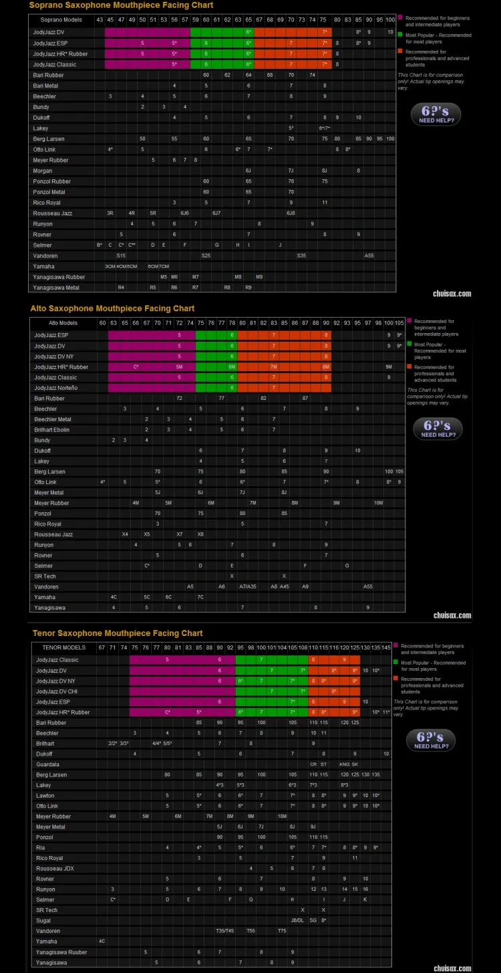This screenshot has height=973, width=501.
Task: Click the Need Help button beside Alto chart
Action: coord(437,429)
